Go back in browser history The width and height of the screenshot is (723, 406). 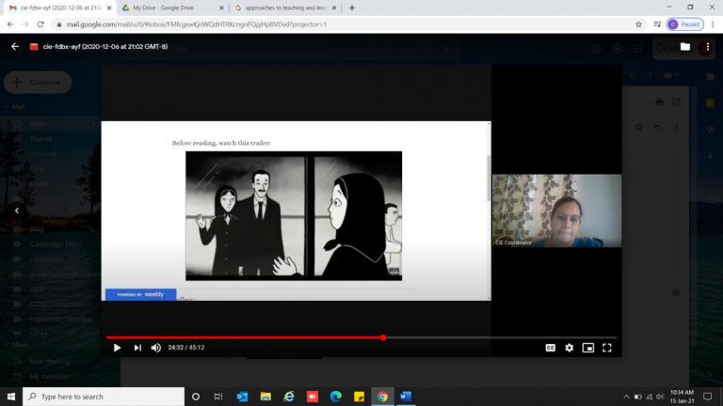(10, 24)
